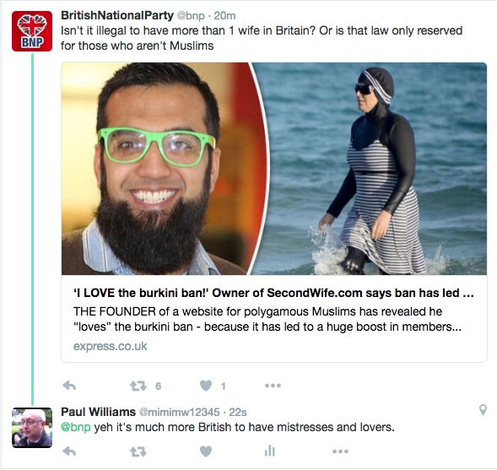Like Paul Williams' reply
This screenshot has width=497, height=470.
[x=206, y=451]
